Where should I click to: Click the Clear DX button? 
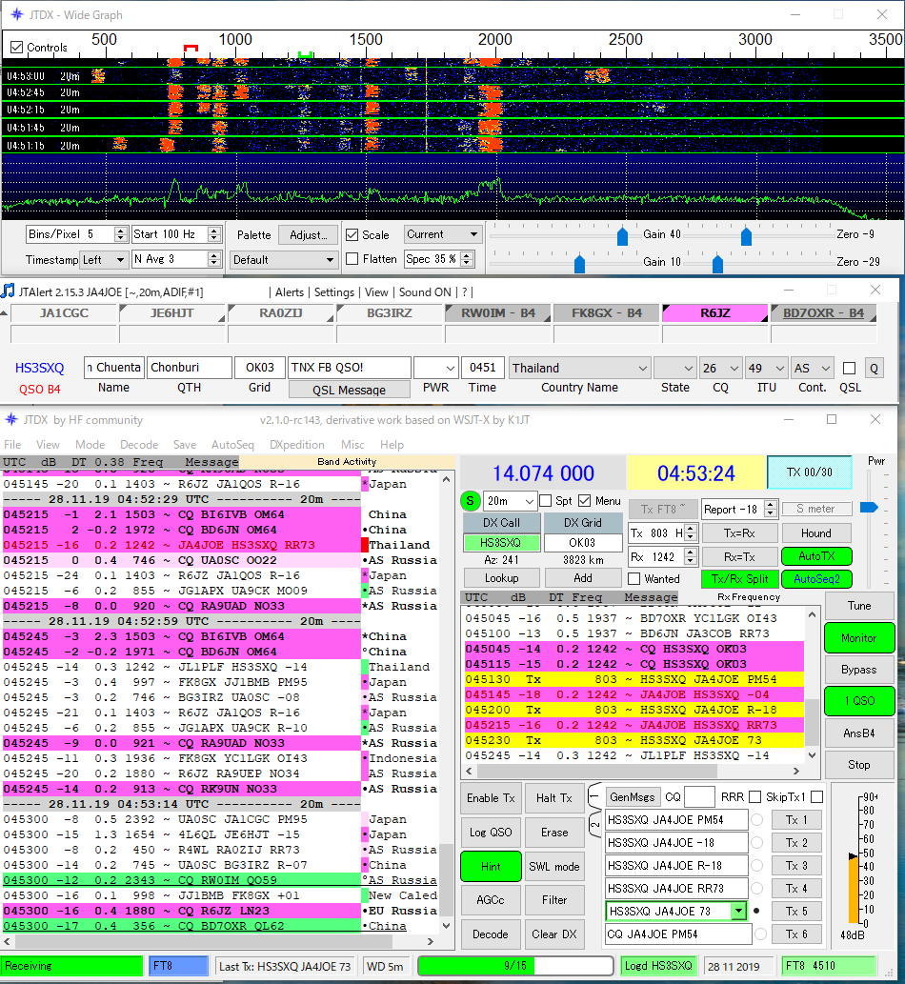click(x=554, y=934)
